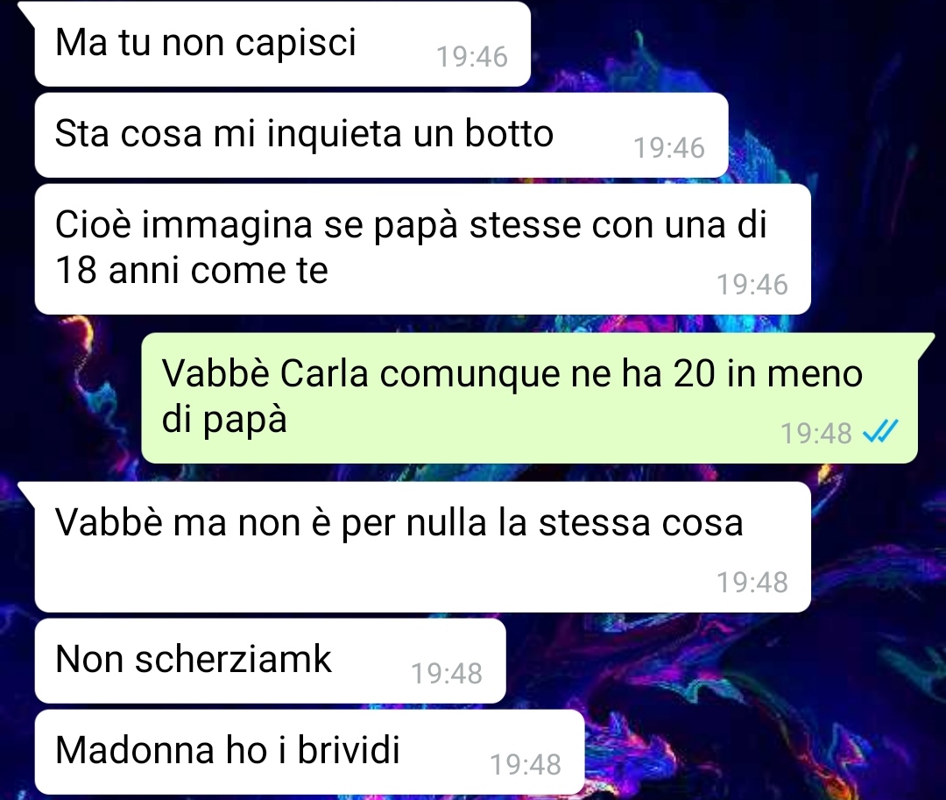Select the message 'Non scherziamk'

tap(271, 661)
